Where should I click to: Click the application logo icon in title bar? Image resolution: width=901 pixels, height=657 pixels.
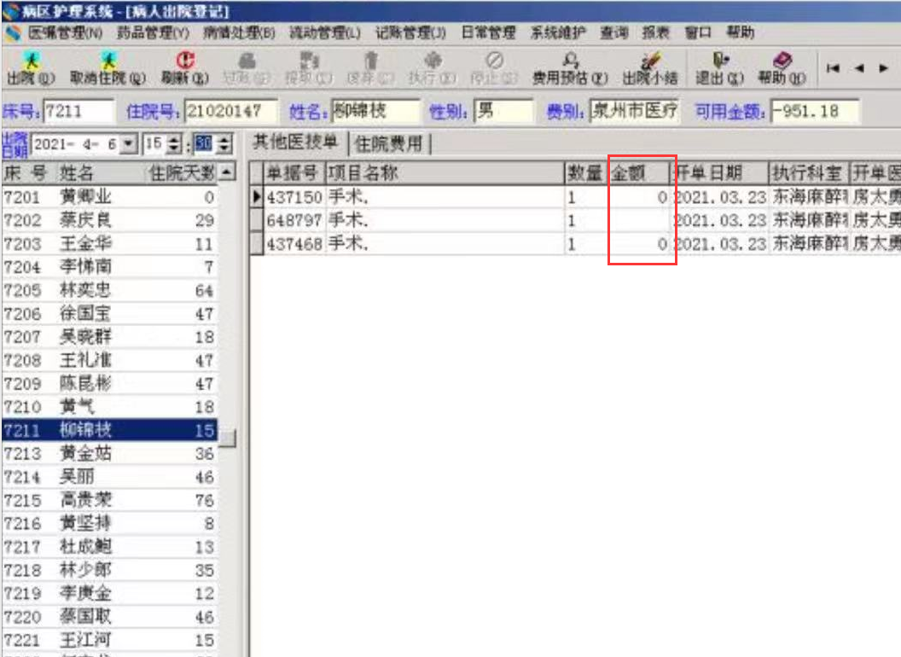click(x=9, y=10)
